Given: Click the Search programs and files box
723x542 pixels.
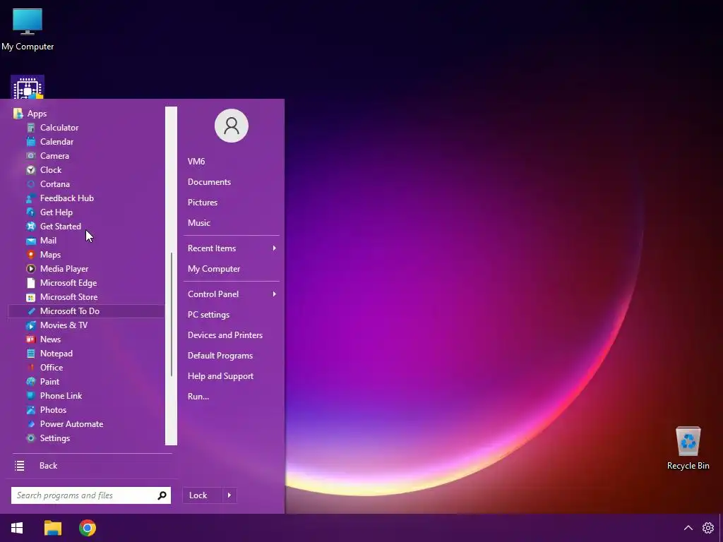Looking at the screenshot, I should pos(91,495).
